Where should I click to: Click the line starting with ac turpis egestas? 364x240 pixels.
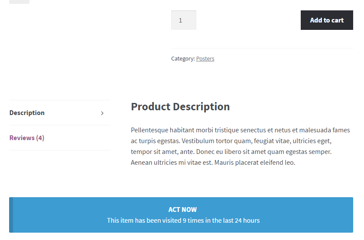(231, 141)
